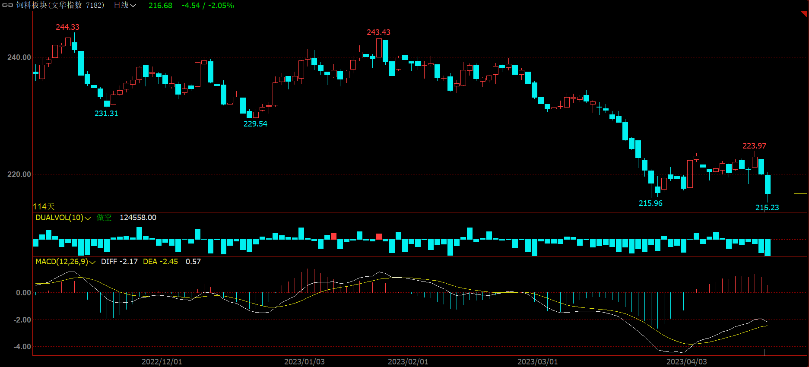This screenshot has width=809, height=367.
Task: Click the 215.23 low price label
Action: coord(767,208)
